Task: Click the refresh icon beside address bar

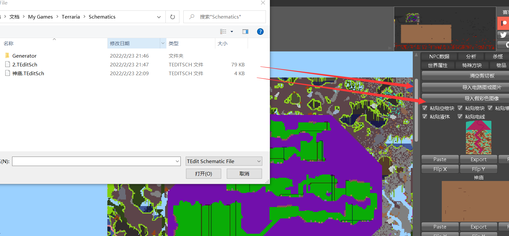Action: [x=173, y=17]
